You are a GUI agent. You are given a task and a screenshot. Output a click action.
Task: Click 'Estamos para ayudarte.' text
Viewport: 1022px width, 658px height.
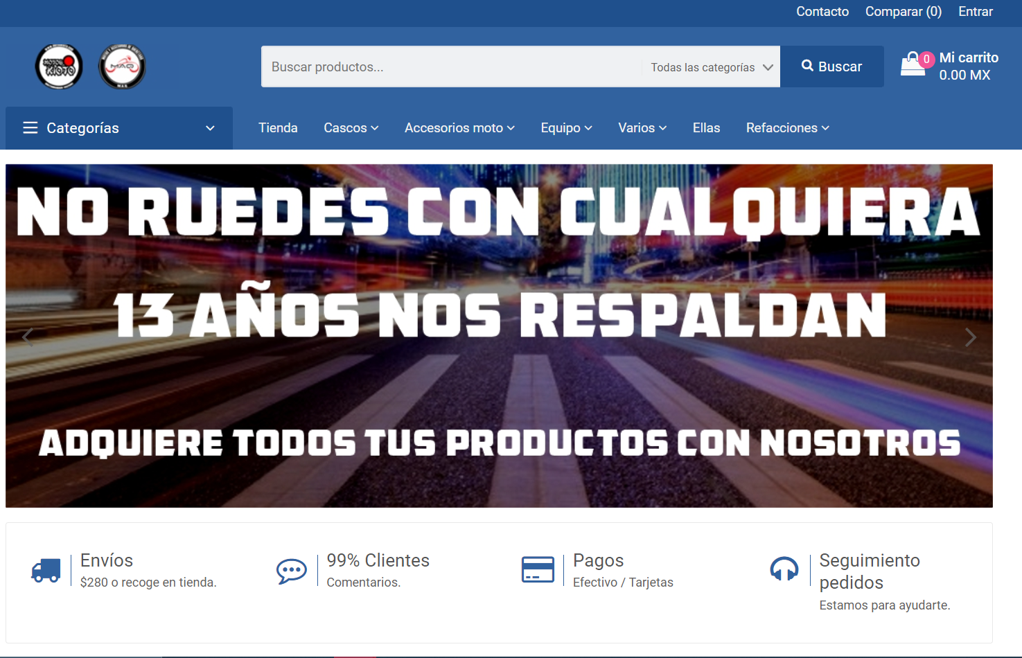(885, 605)
